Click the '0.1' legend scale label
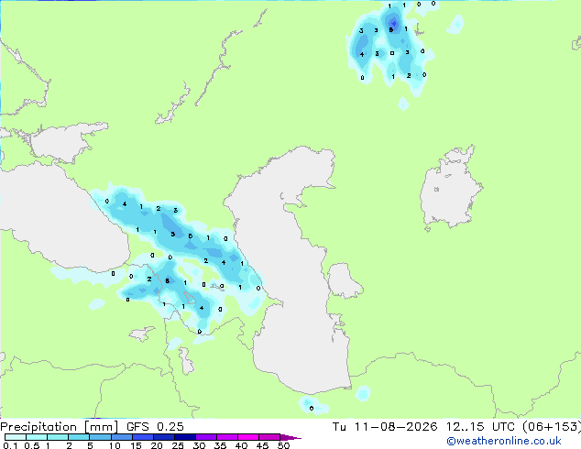 pyautogui.click(x=10, y=445)
